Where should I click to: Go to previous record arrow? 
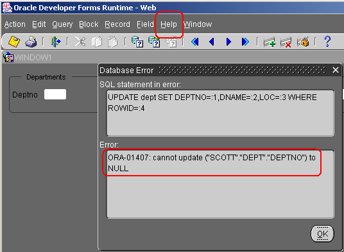point(212,42)
